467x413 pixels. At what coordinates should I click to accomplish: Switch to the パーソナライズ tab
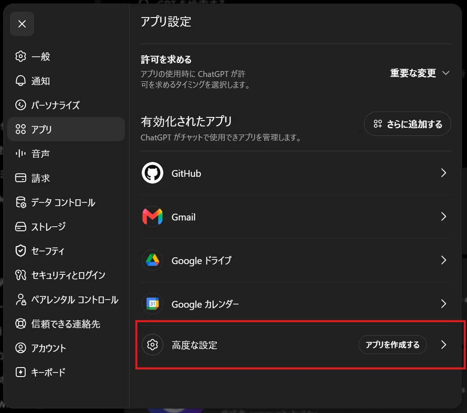[66, 105]
